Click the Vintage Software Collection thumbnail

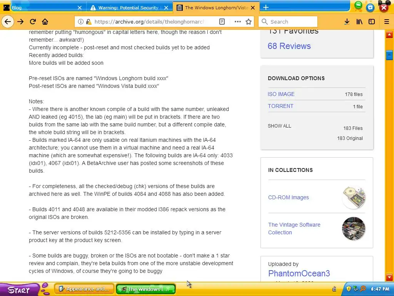click(x=354, y=229)
